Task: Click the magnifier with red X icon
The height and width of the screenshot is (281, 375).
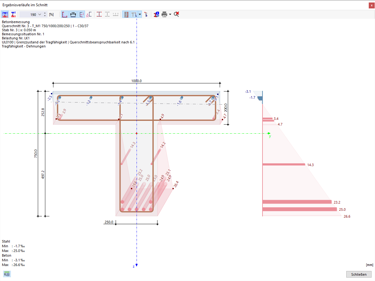Action: 177,14
